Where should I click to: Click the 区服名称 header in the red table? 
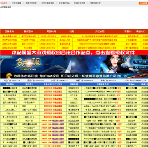click(9, 31)
